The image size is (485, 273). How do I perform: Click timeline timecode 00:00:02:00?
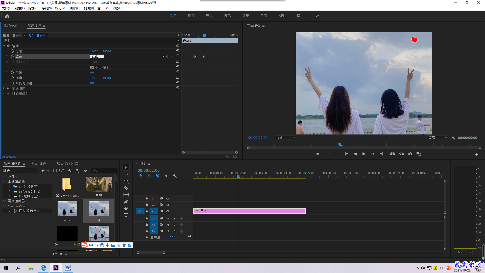pos(149,171)
